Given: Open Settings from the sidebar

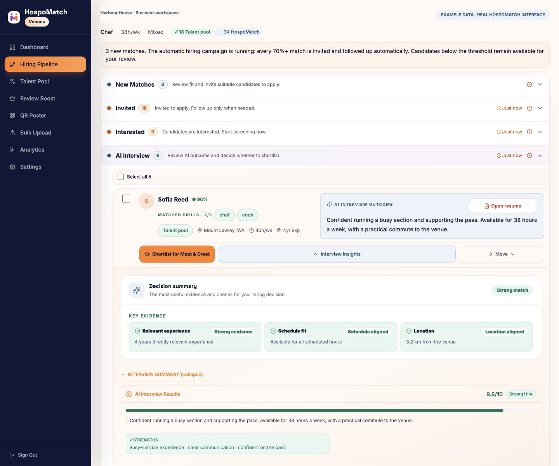Looking at the screenshot, I should click(x=45, y=167).
